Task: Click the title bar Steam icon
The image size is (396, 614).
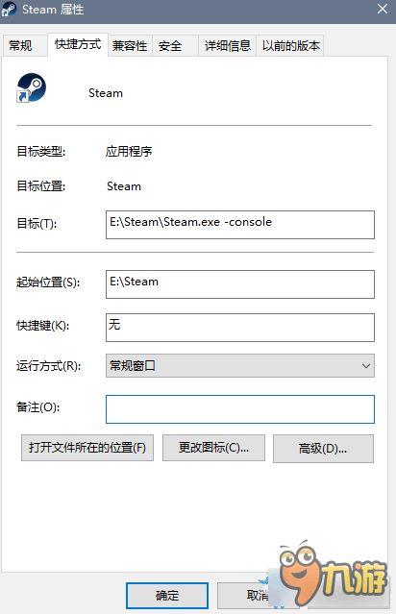Action: (x=9, y=10)
